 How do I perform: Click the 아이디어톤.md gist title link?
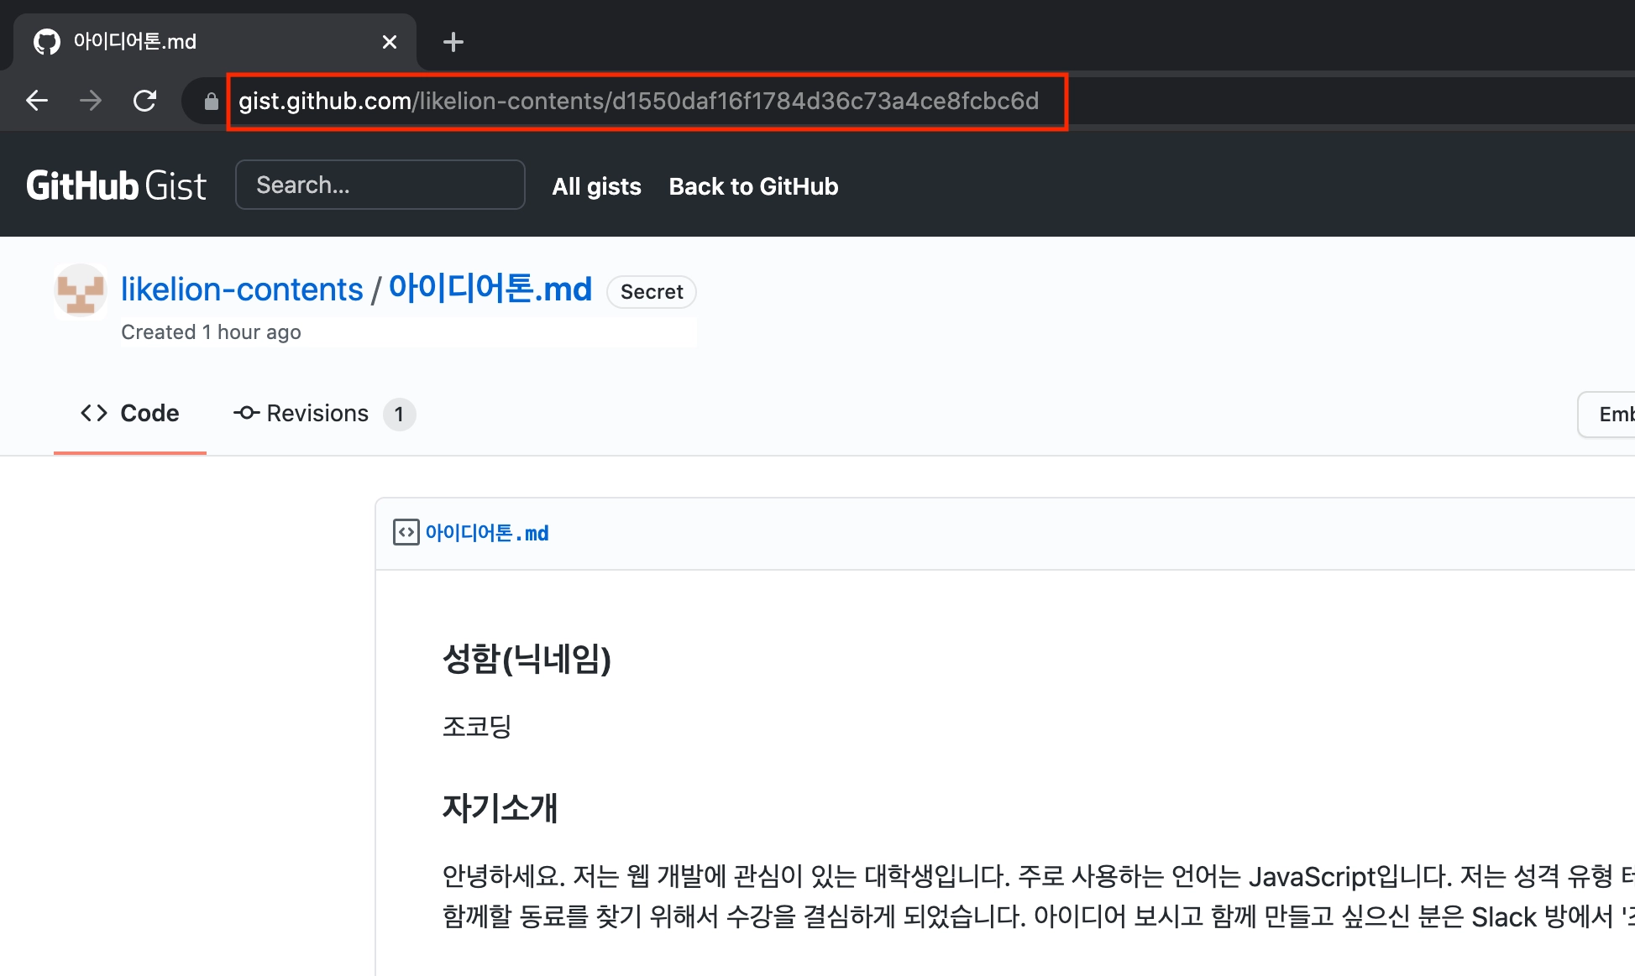[x=490, y=289]
